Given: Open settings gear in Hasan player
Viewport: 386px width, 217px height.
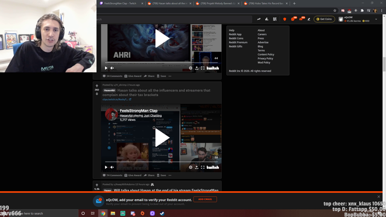Looking at the screenshot, I should (x=191, y=167).
